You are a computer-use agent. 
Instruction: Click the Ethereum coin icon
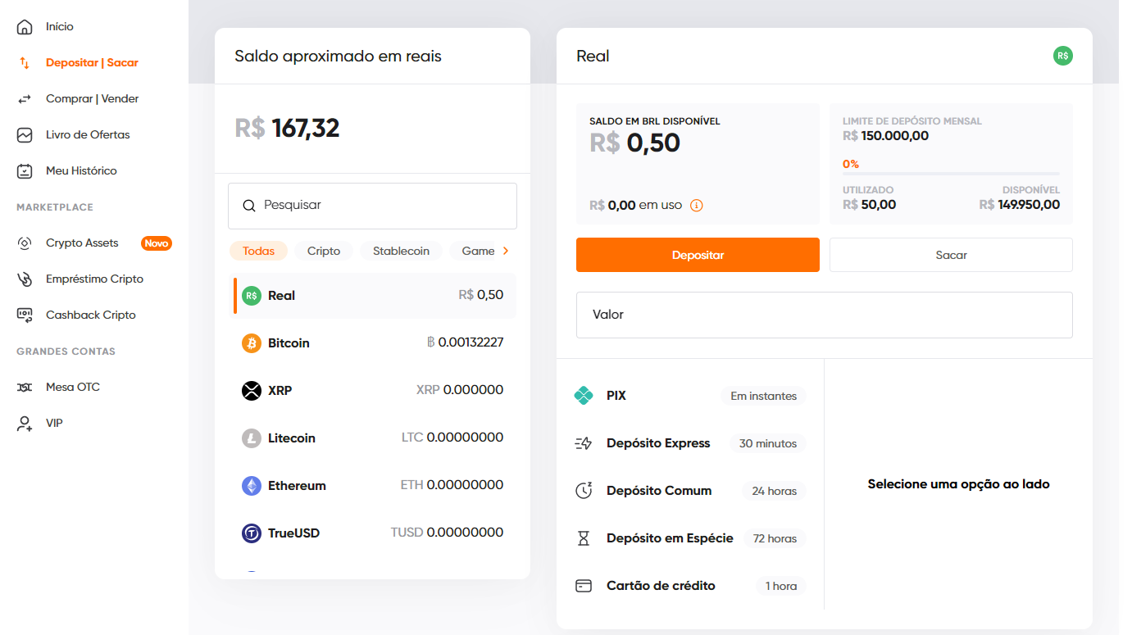[x=252, y=486]
